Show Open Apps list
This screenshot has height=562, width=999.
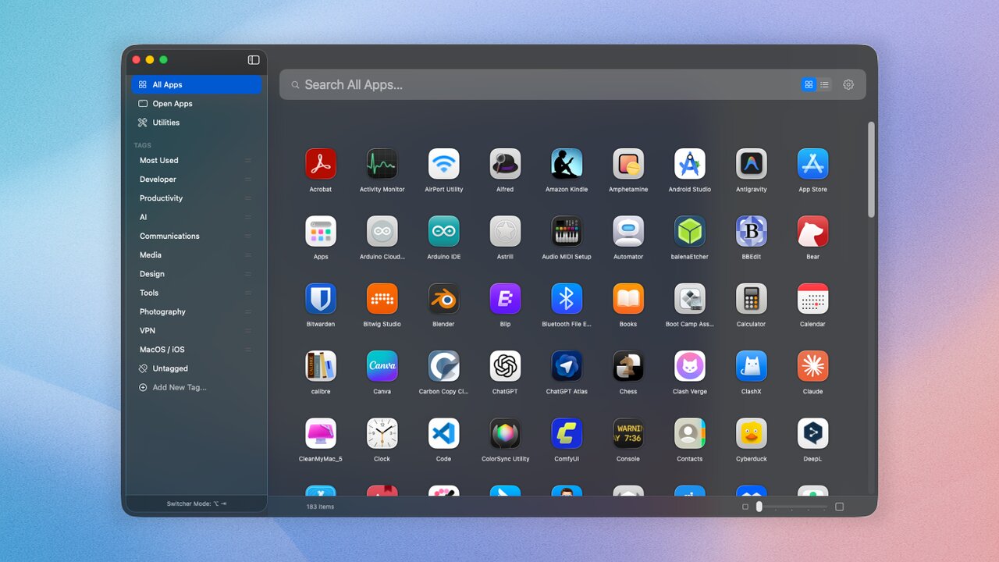pos(197,103)
